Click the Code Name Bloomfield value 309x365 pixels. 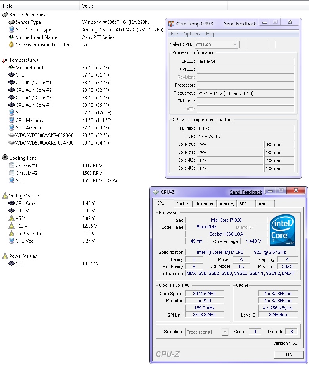[207, 227]
